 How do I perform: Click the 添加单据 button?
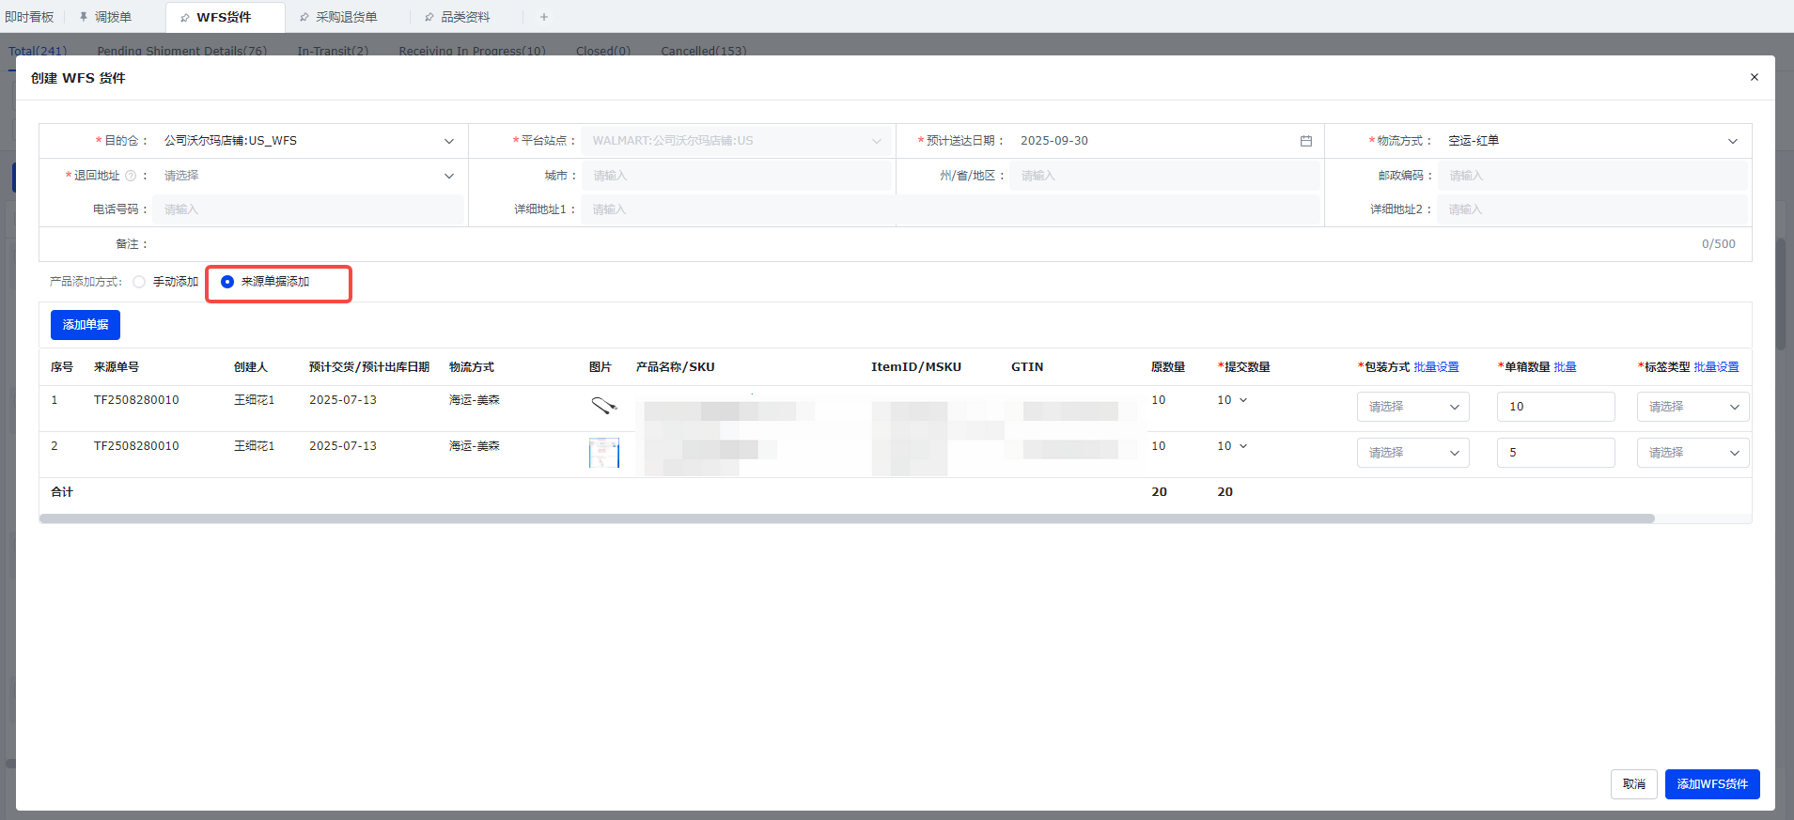[86, 325]
